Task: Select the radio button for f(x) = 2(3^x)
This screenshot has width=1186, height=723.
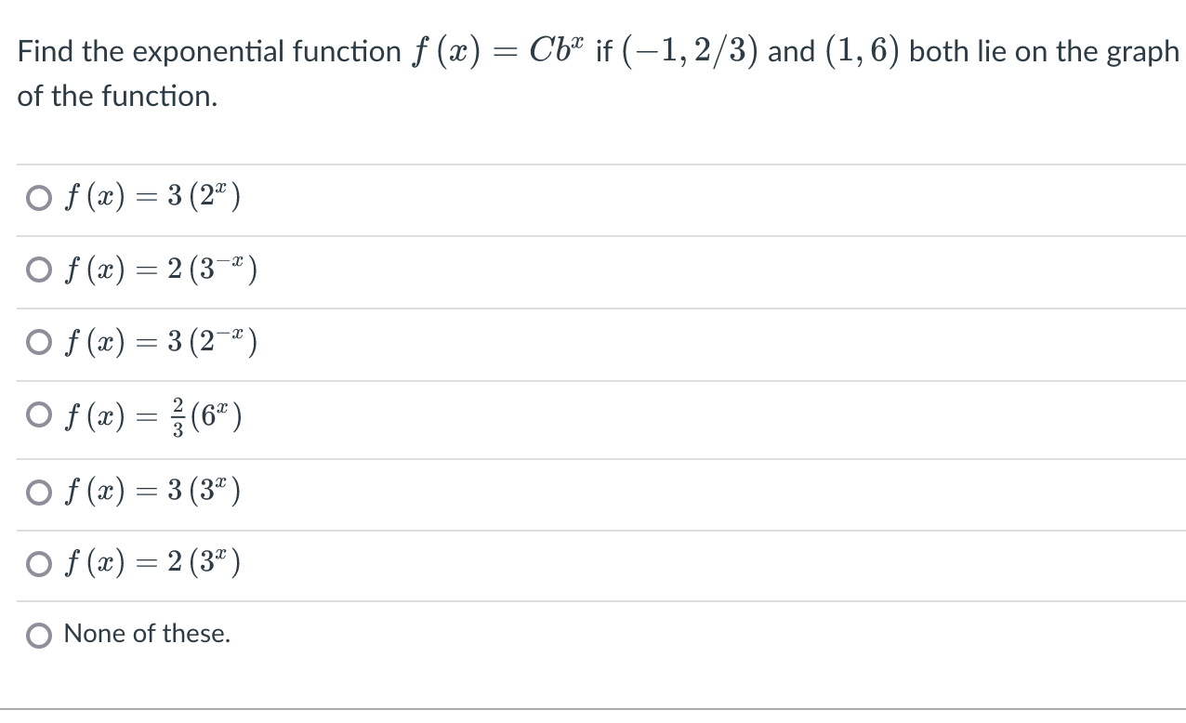Action: coord(38,562)
